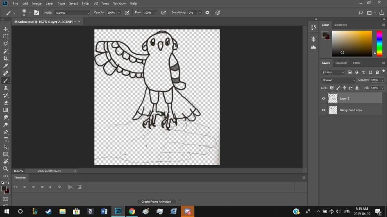Select the Smudge tool
The image size is (387, 217).
tap(6, 117)
